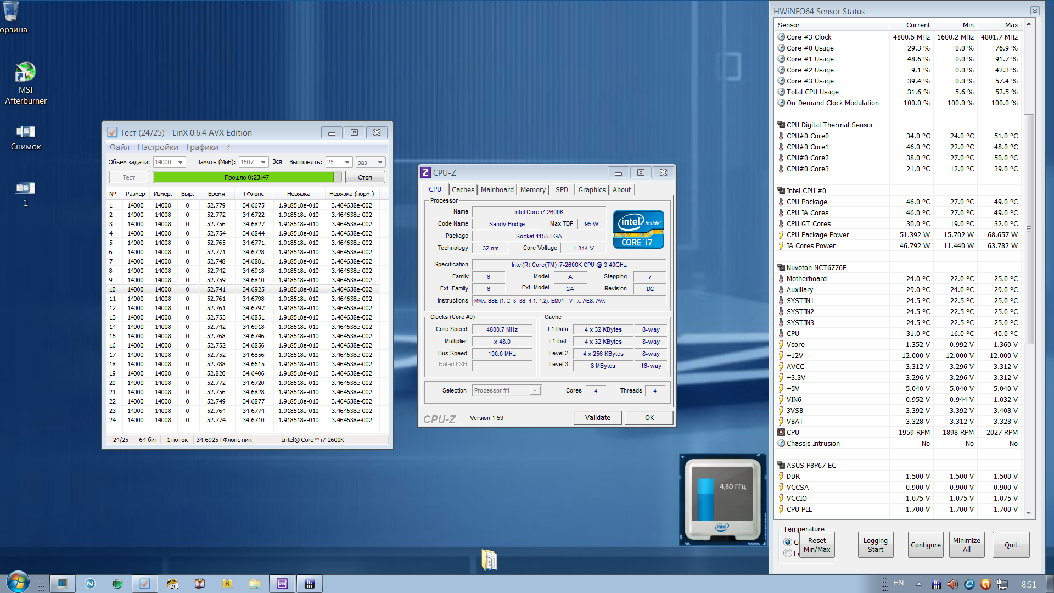Screen dimensions: 1054x593
Task: Click the Max column header in HWiNFO
Action: [x=1000, y=25]
